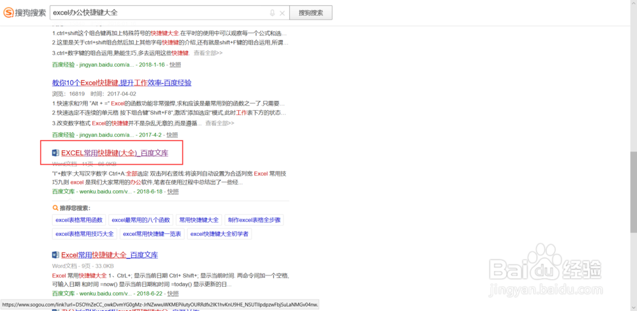Select suggested search excel快捷键大全初学者
This screenshot has width=637, height=311.
[x=219, y=233]
